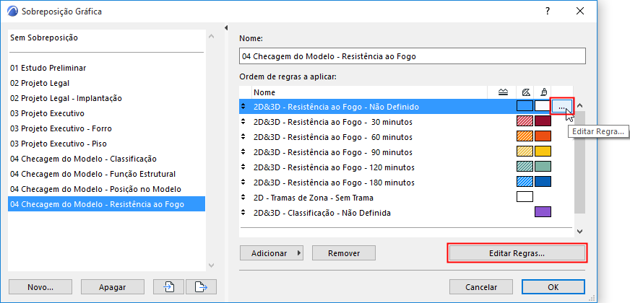The height and width of the screenshot is (303, 630).
Task: Click the fill type column header icon
Action: point(525,92)
